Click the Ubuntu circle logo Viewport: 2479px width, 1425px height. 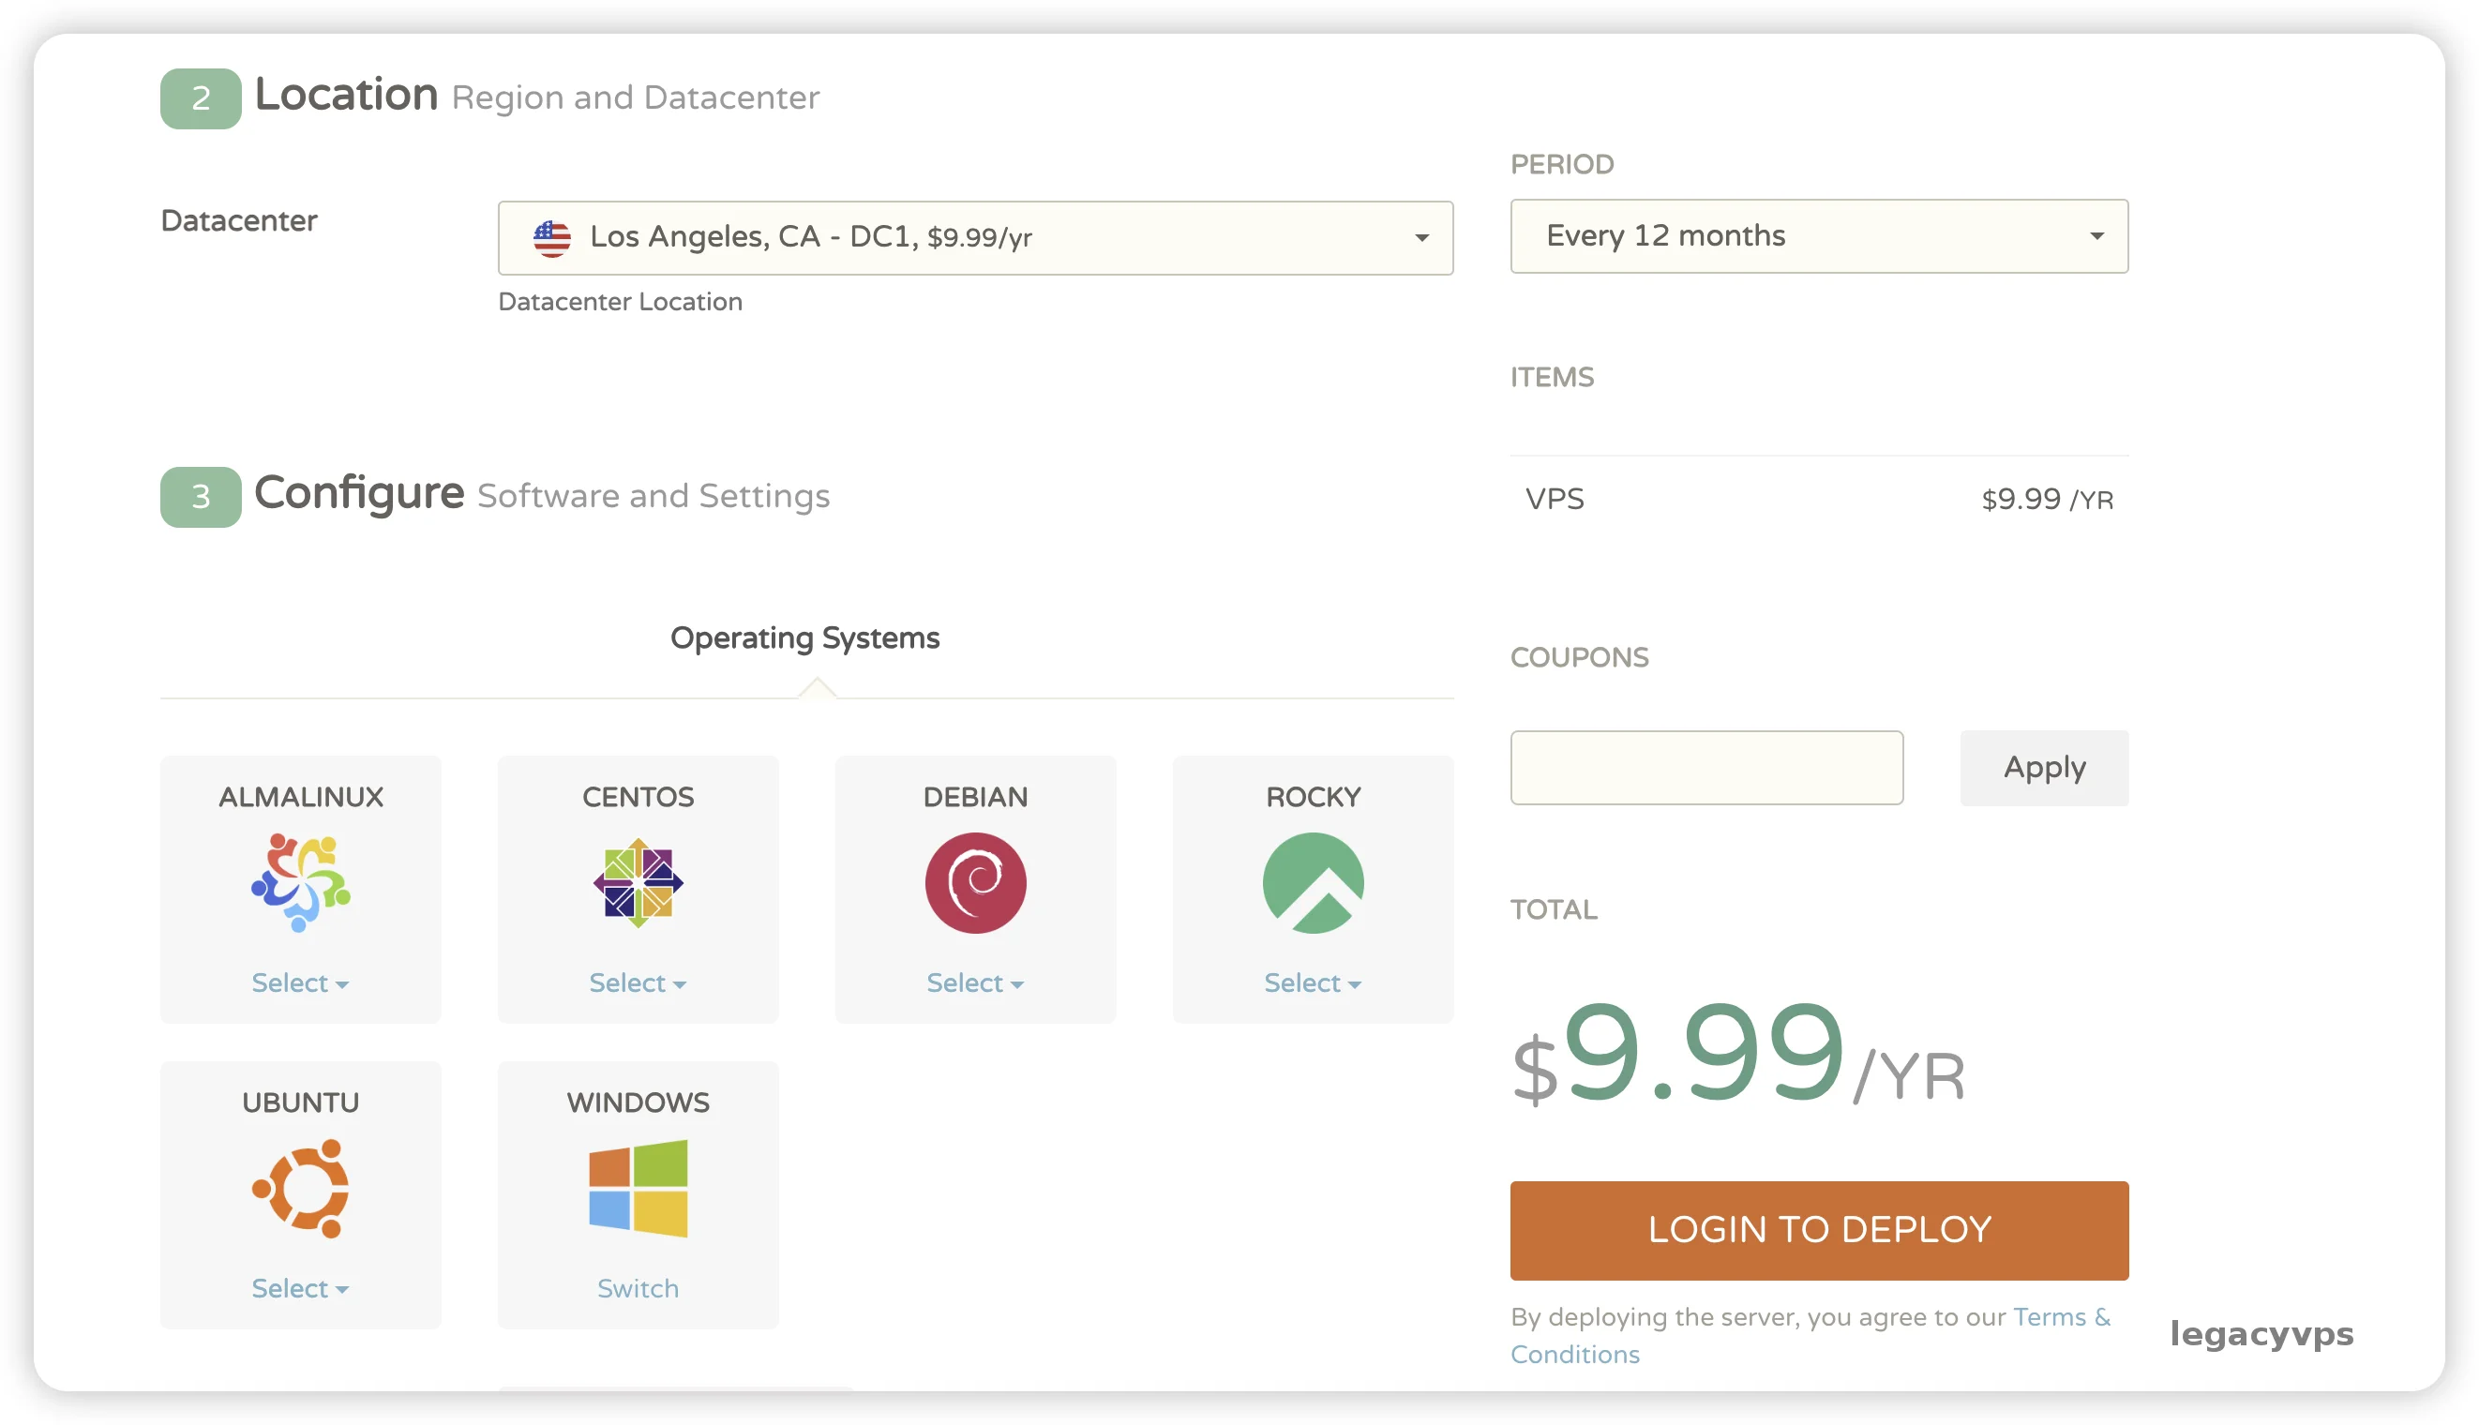pyautogui.click(x=300, y=1187)
